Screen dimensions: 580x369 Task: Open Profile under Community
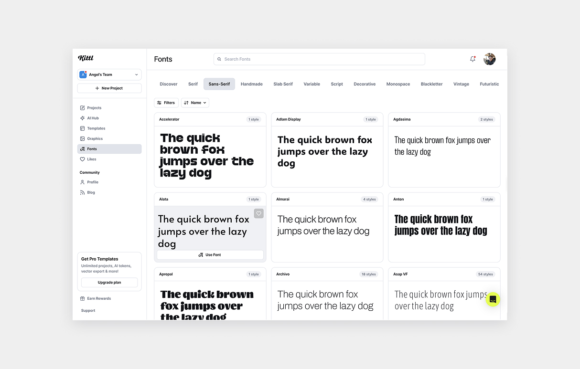click(x=109, y=182)
